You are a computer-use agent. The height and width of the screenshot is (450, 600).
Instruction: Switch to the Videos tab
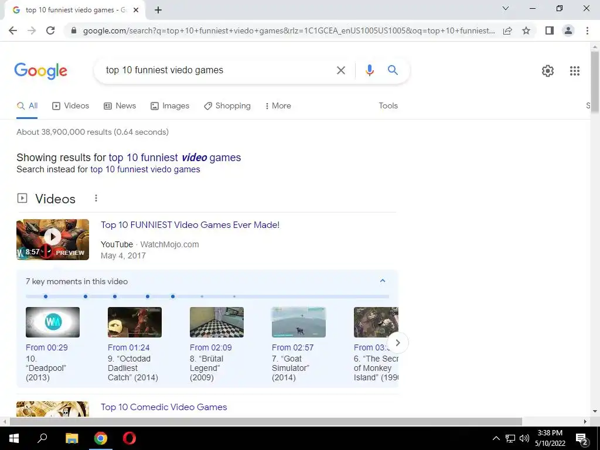click(70, 106)
